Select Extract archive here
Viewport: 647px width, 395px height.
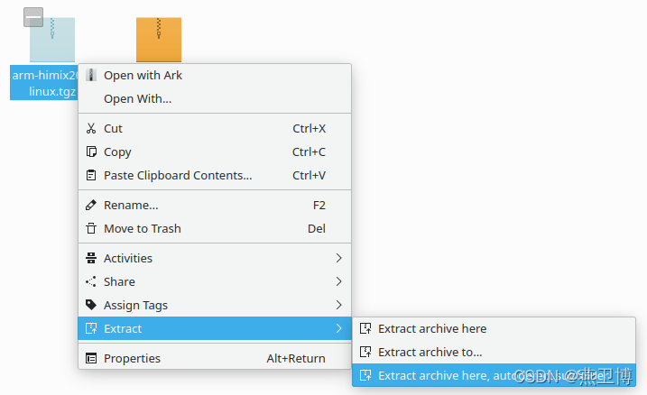(494, 328)
